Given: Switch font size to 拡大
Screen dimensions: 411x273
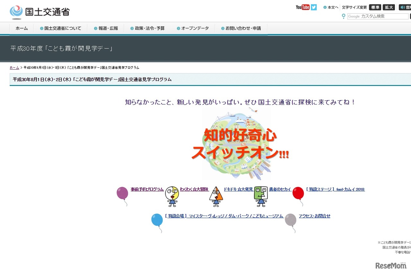Looking at the screenshot, I should (x=389, y=7).
